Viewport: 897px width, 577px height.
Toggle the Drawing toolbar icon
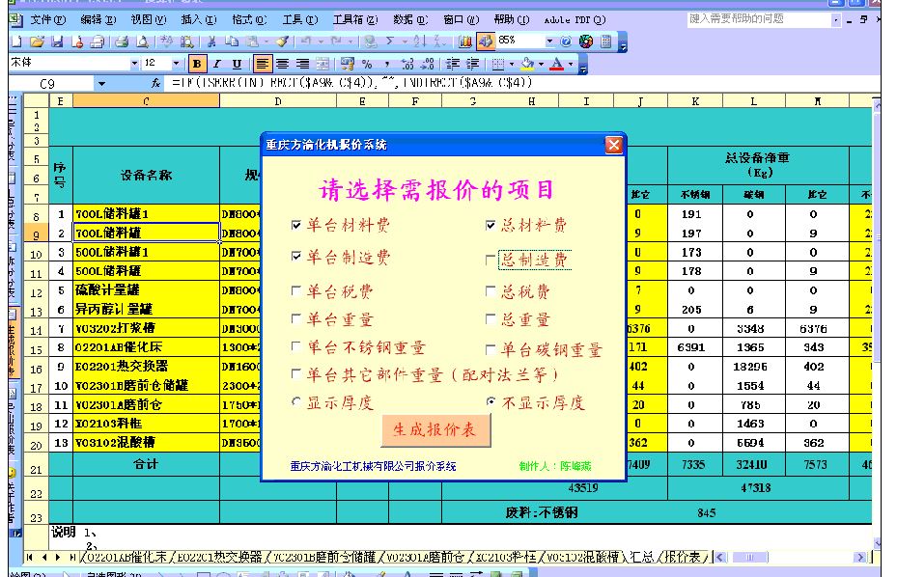486,41
